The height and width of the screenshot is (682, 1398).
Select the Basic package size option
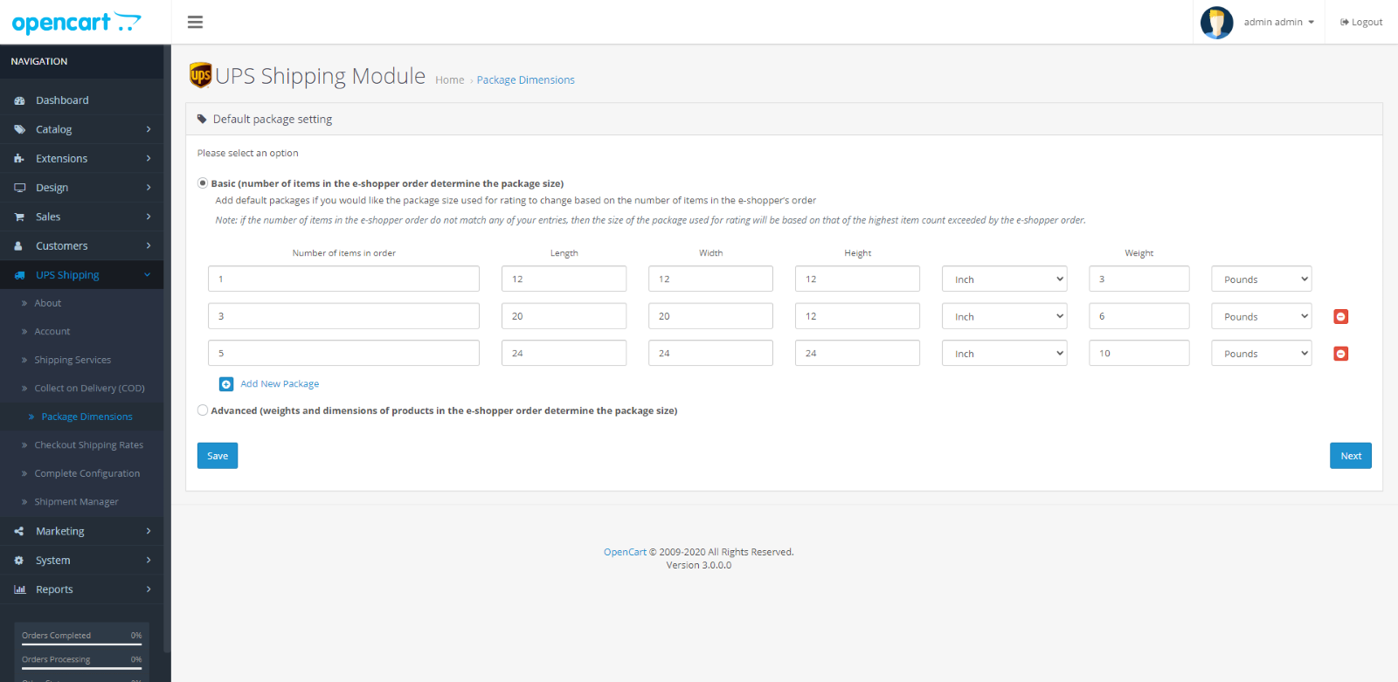[x=203, y=183]
